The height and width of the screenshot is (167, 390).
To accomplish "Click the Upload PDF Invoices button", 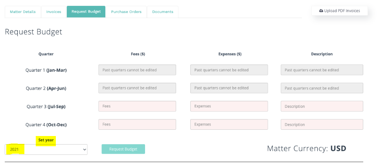I will pyautogui.click(x=340, y=11).
